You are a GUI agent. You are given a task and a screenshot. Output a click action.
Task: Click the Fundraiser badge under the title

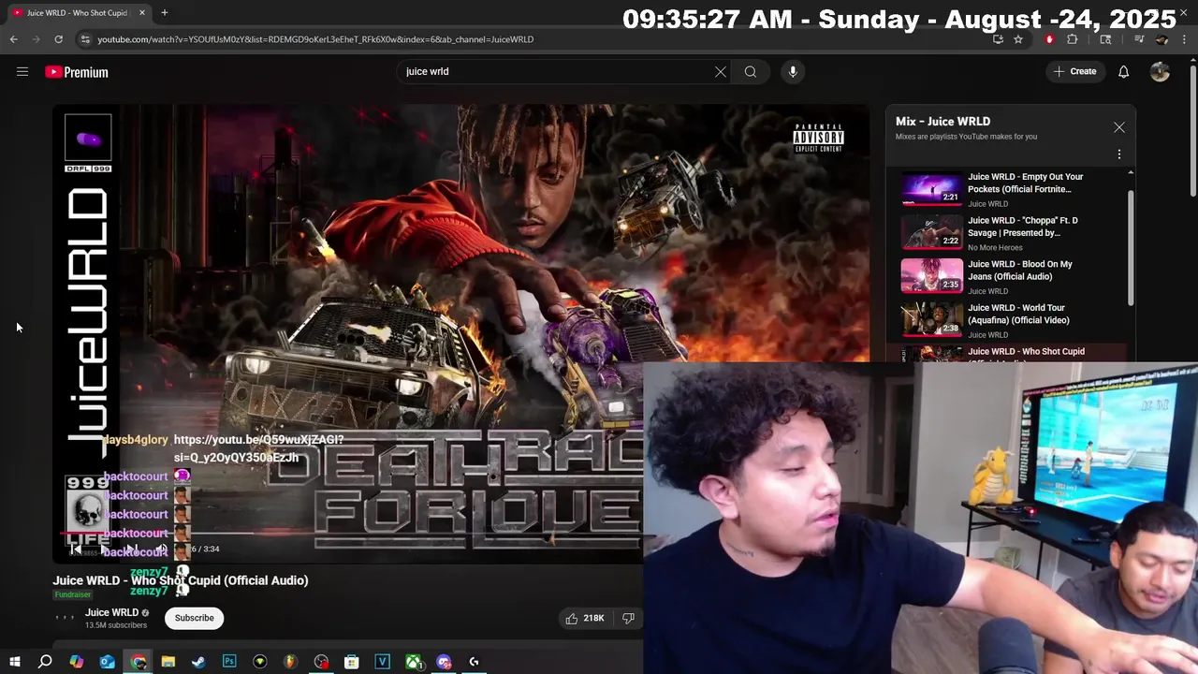[x=72, y=594]
